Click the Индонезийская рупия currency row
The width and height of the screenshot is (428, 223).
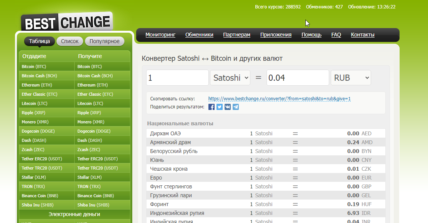[266, 213]
